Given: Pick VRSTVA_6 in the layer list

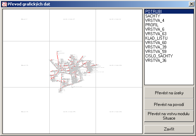Looking at the screenshot, I should (x=169, y=29).
